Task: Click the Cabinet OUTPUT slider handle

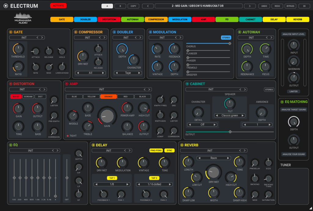Action: click(x=230, y=132)
